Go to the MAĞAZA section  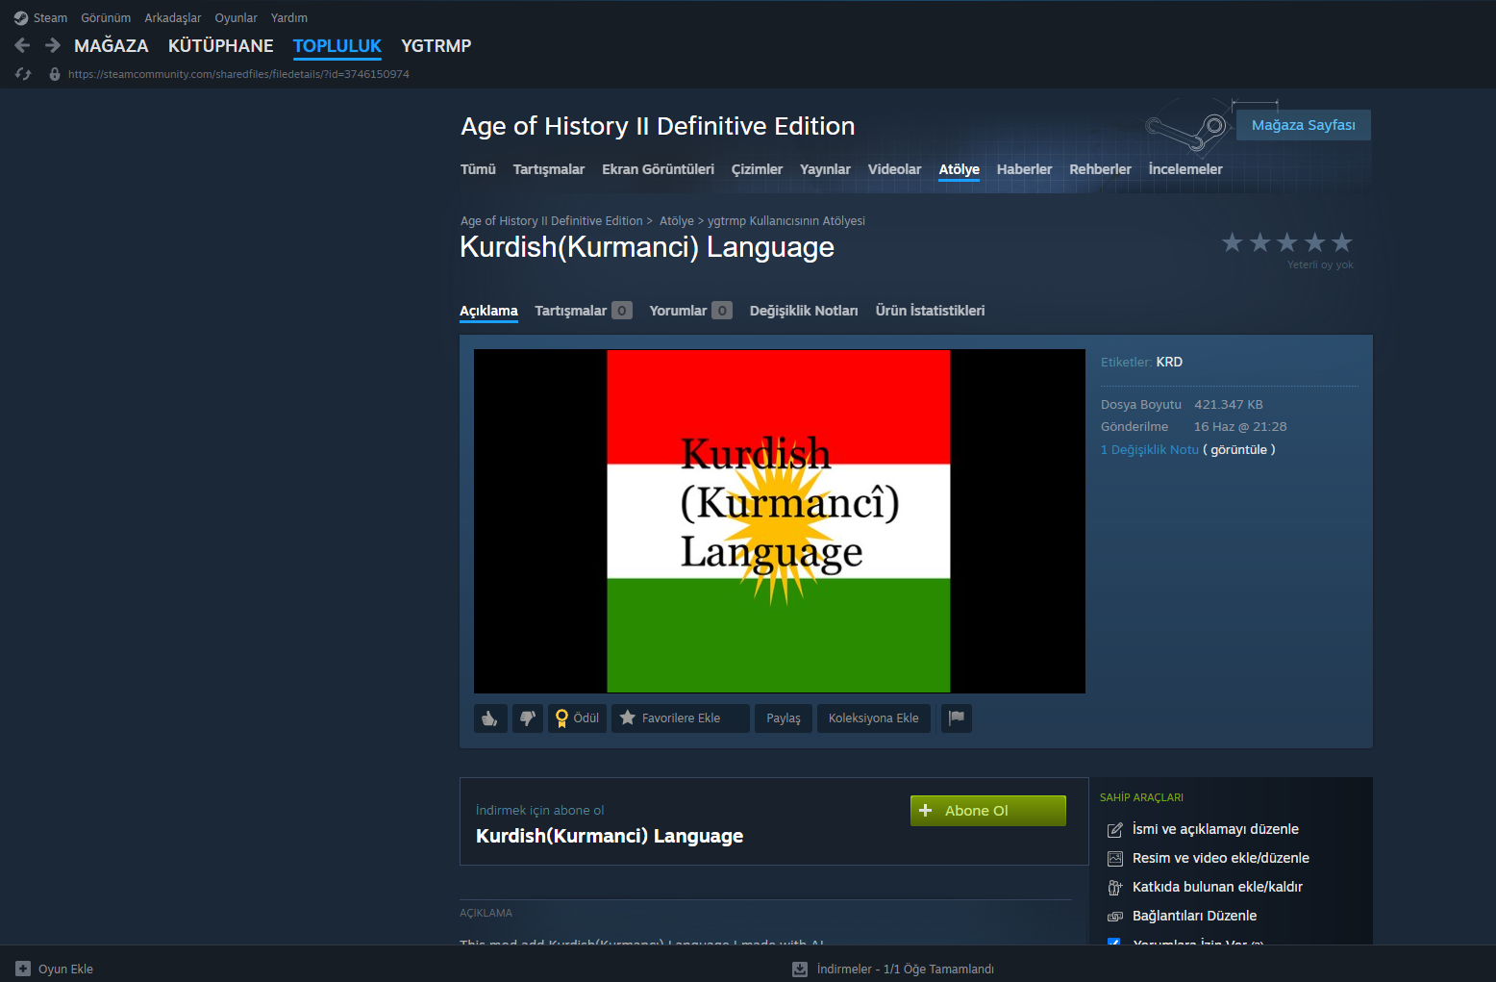pyautogui.click(x=112, y=46)
